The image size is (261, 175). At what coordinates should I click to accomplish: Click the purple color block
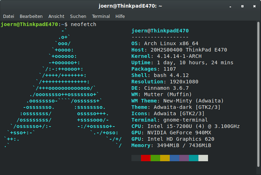[184, 158]
